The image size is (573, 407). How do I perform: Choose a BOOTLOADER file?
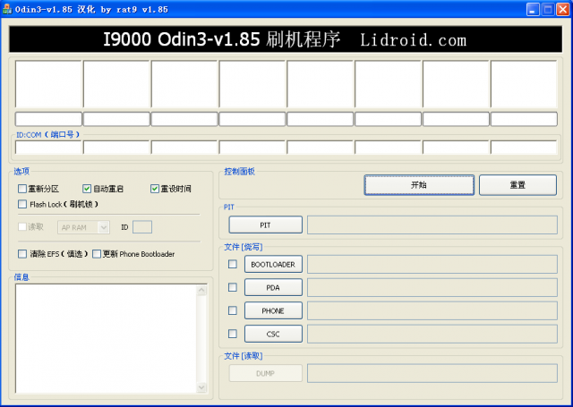click(x=273, y=264)
